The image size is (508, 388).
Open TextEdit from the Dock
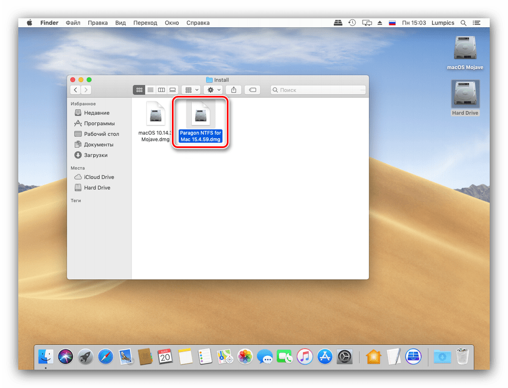click(394, 357)
